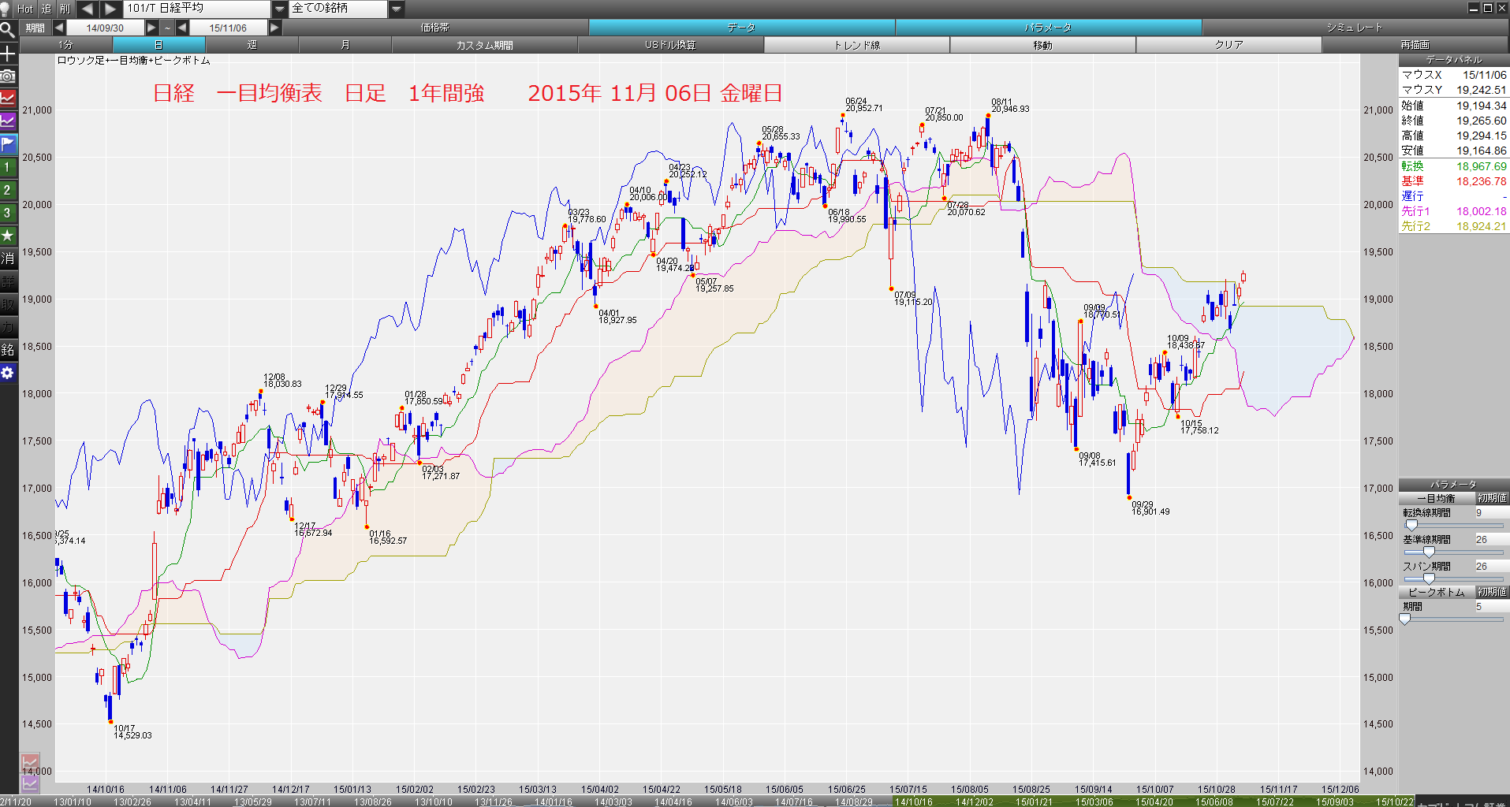This screenshot has height=807, width=1510.
Task: Select the 日 daily timeframe tab
Action: pyautogui.click(x=158, y=45)
